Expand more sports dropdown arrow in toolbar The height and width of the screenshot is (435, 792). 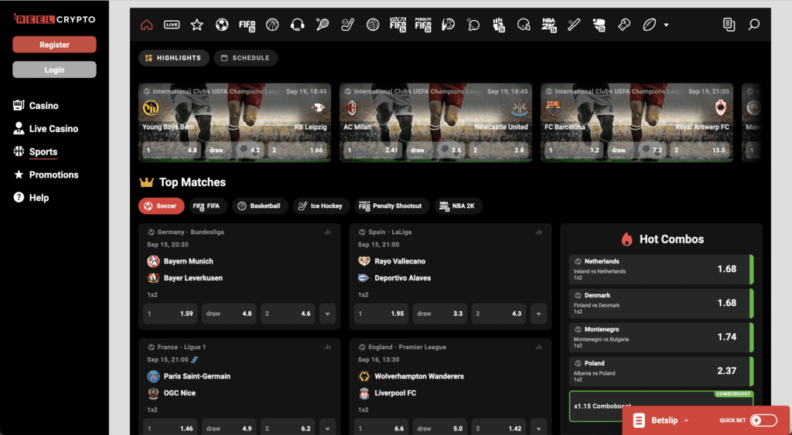point(666,25)
